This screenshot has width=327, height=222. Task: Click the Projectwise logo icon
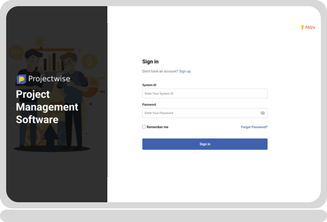click(x=21, y=79)
